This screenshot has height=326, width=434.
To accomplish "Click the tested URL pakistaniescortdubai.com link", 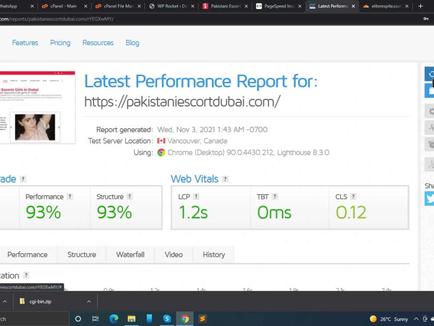I will [x=182, y=102].
